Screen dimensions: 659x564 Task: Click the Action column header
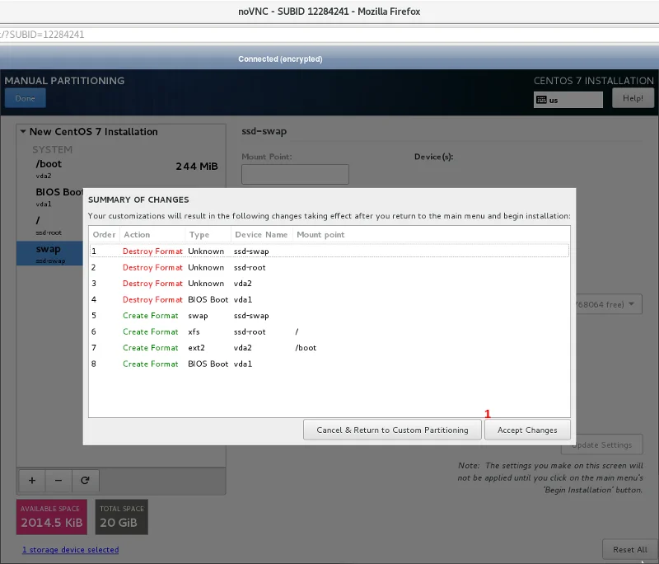tap(137, 235)
